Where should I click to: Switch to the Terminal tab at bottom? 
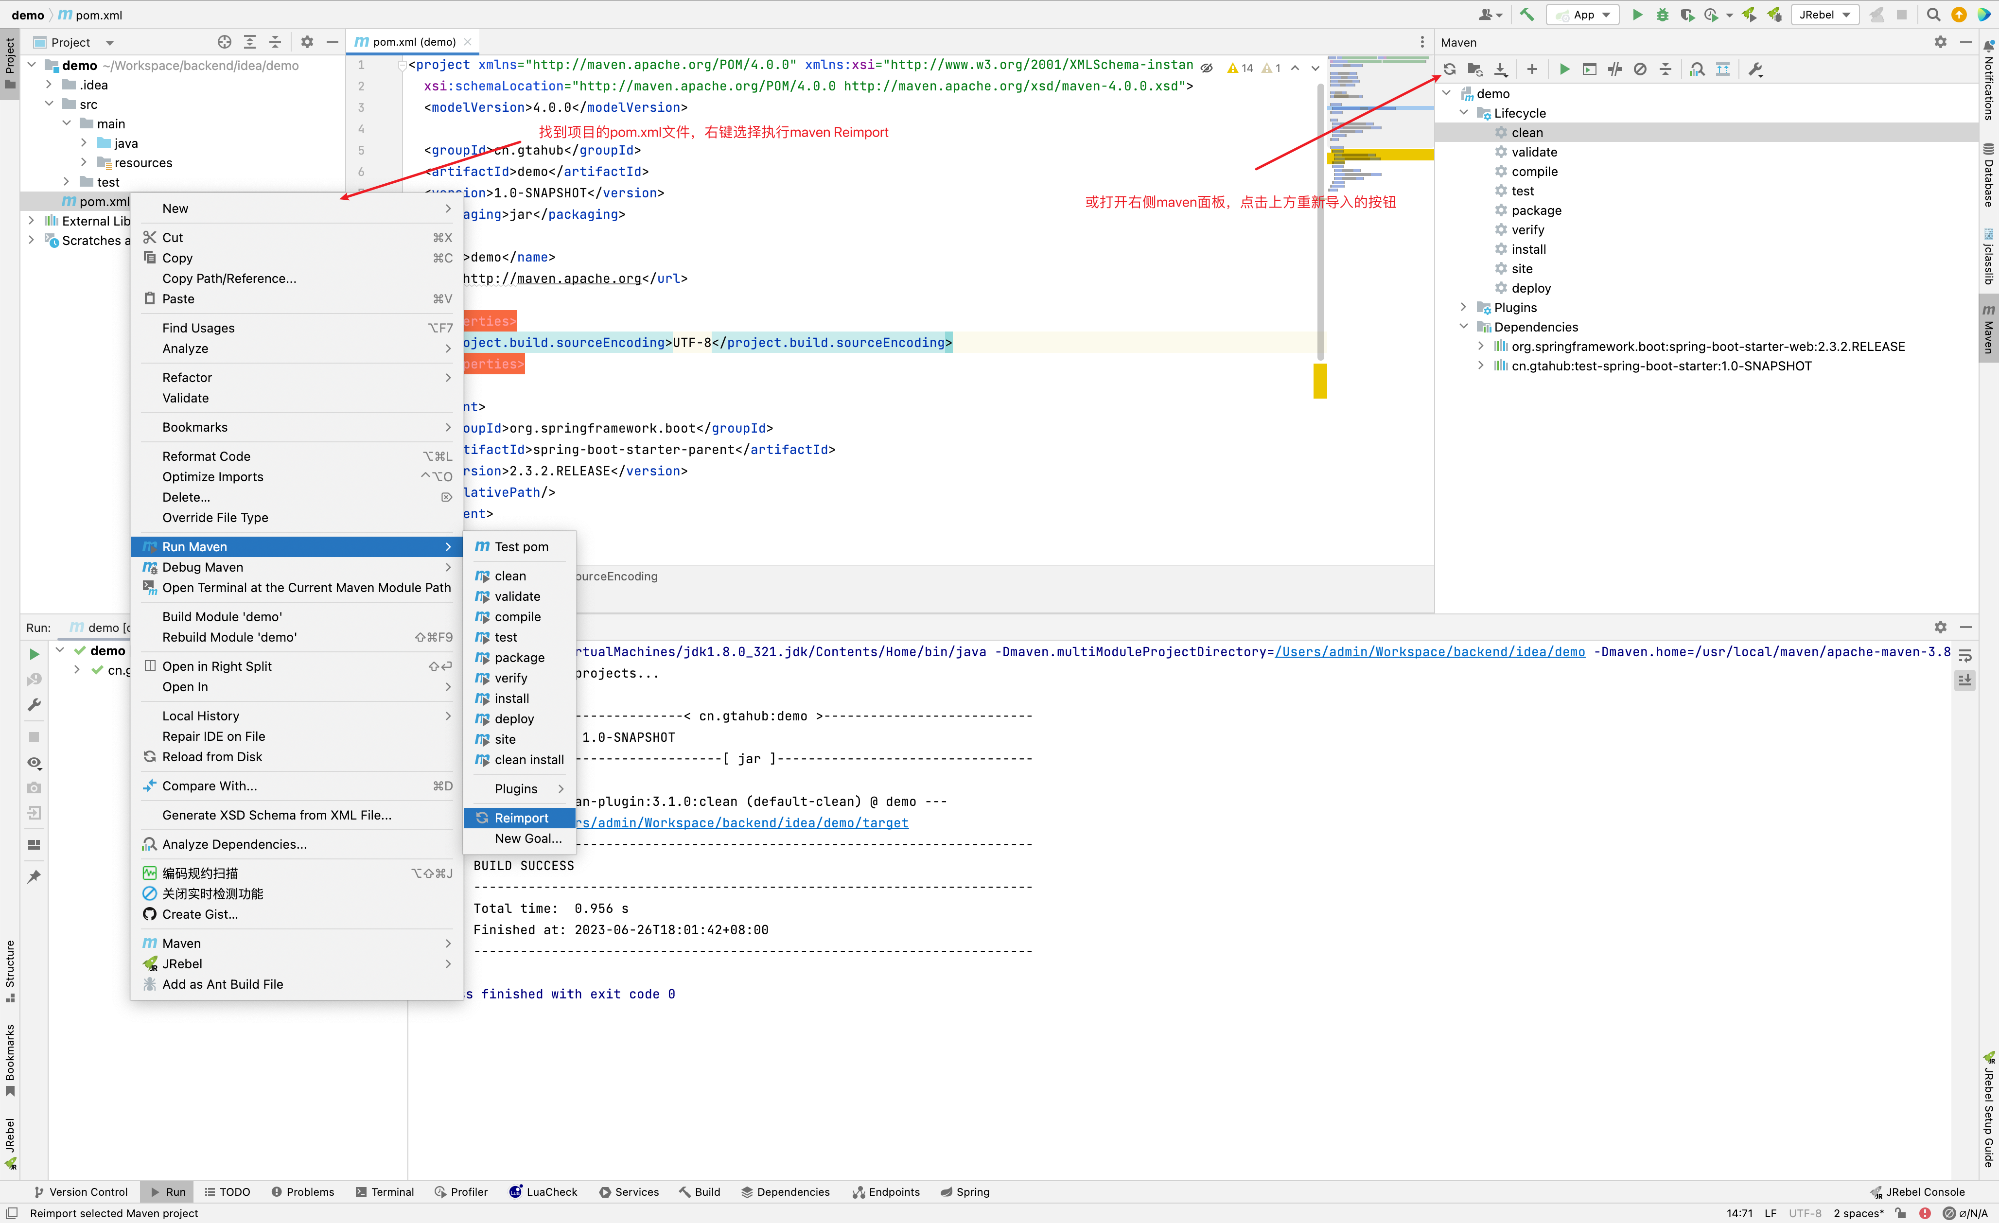(x=385, y=1191)
